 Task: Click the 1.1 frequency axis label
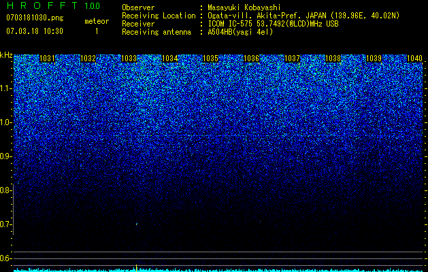tap(5, 88)
